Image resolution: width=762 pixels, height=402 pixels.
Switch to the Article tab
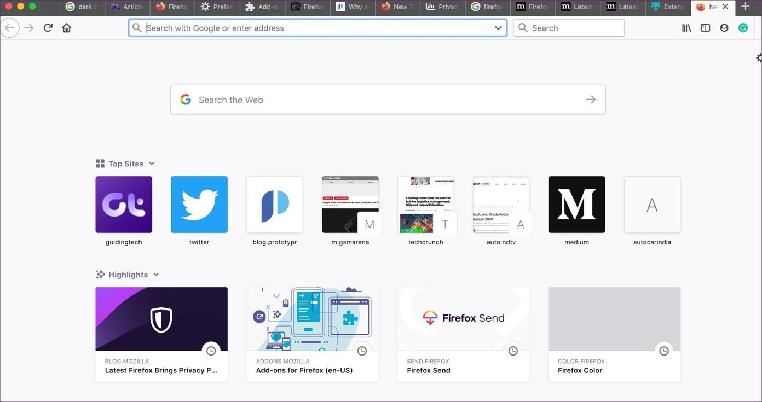pos(128,7)
